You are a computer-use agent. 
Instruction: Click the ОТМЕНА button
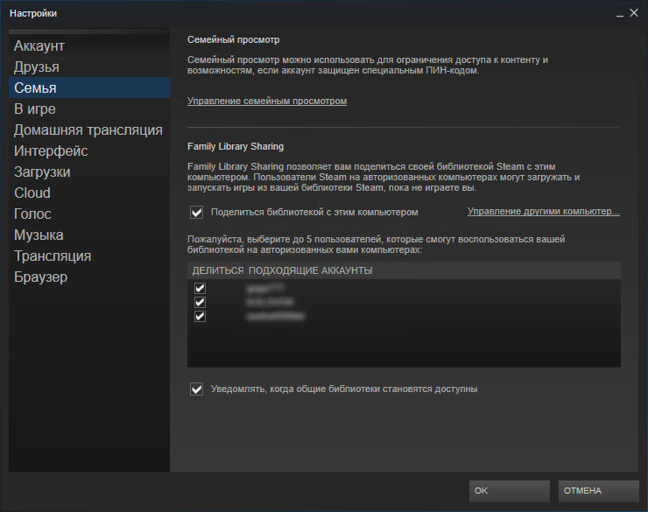[598, 491]
